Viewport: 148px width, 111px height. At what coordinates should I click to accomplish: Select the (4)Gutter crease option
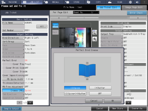[100, 88]
